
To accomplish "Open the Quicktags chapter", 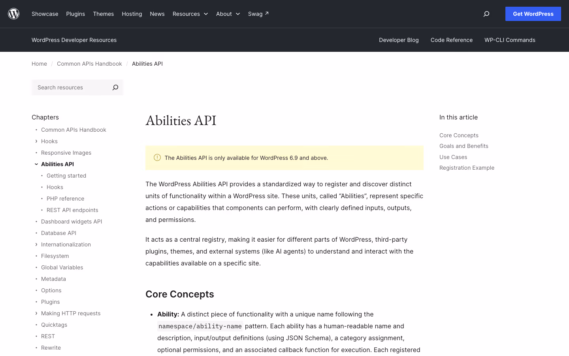I will 54,325.
